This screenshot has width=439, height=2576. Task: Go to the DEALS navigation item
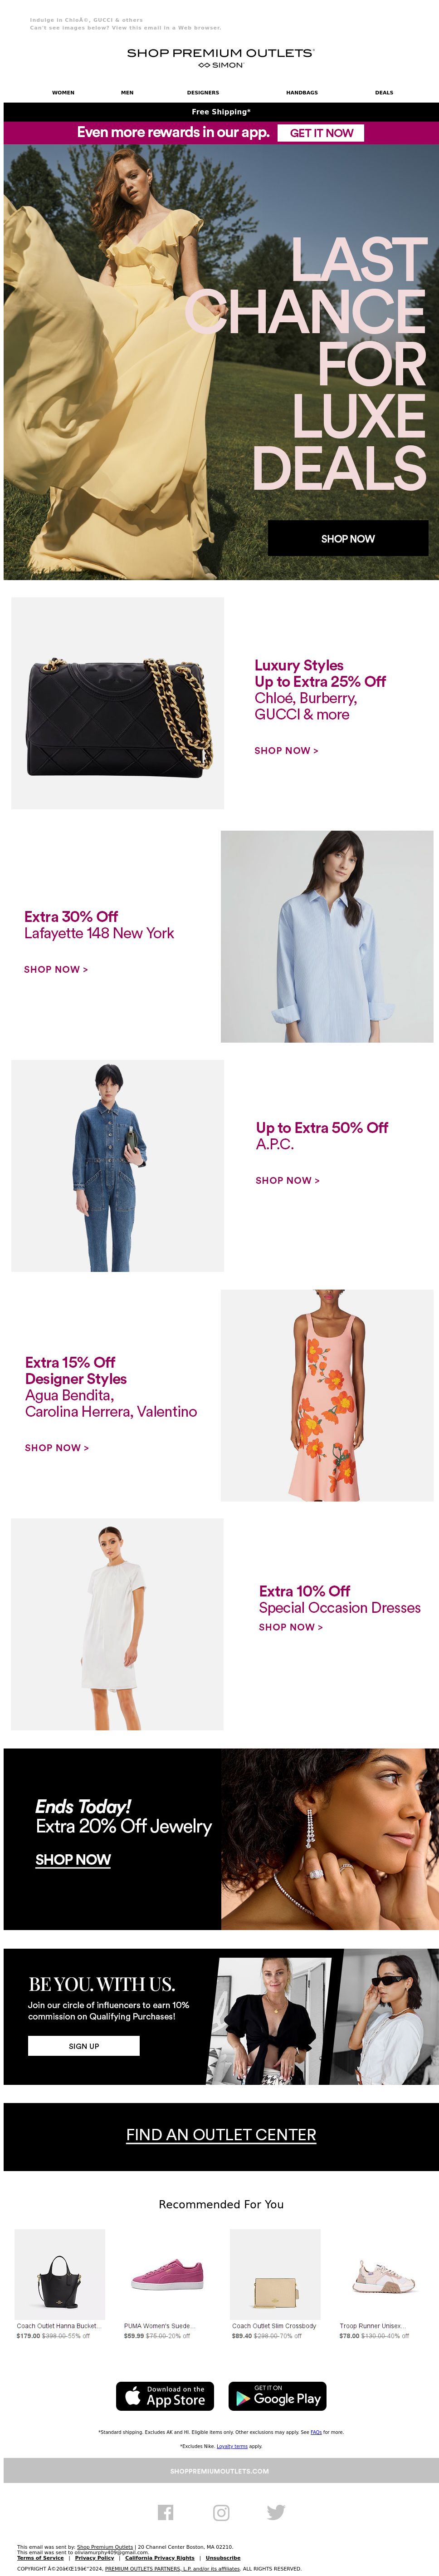point(384,92)
